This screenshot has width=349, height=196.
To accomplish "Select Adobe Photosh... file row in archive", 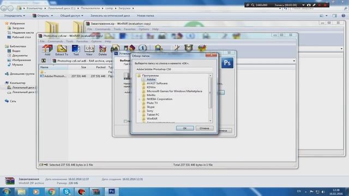I will [x=76, y=76].
